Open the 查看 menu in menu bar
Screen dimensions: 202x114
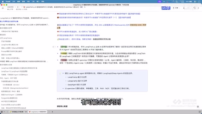pyautogui.click(x=23, y=2)
